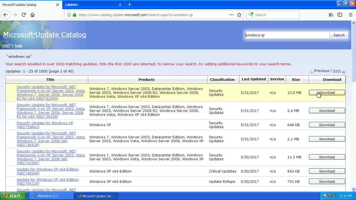
Task: Download the 2.4 MB KB2736428 x64 update
Action: 327,111
